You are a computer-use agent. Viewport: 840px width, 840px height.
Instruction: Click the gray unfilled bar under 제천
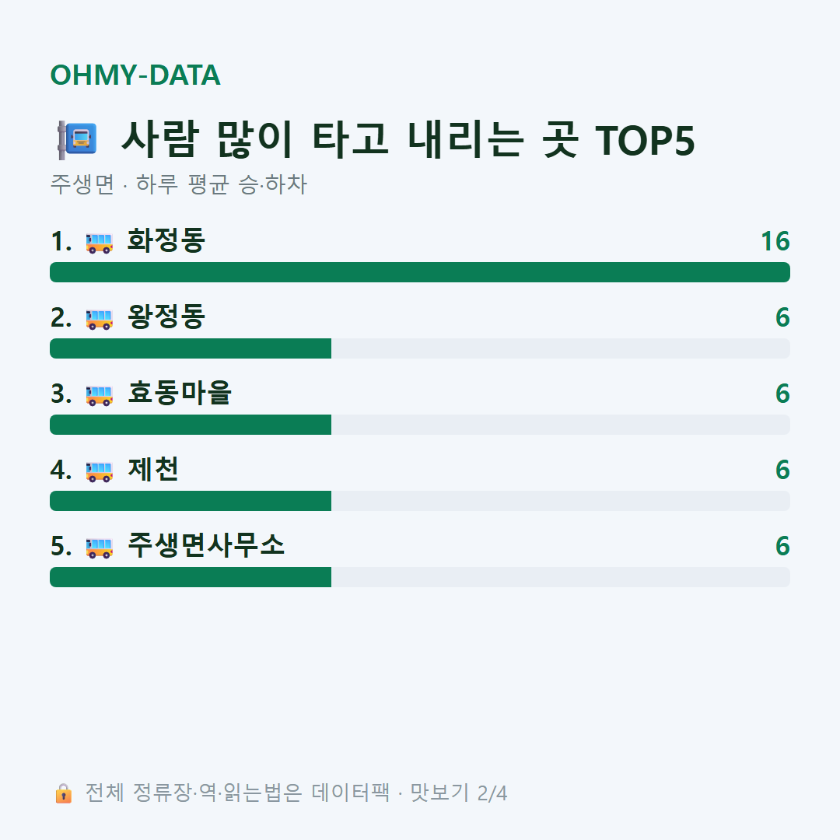click(x=560, y=501)
